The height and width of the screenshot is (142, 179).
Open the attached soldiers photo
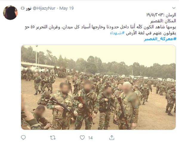coord(98,87)
